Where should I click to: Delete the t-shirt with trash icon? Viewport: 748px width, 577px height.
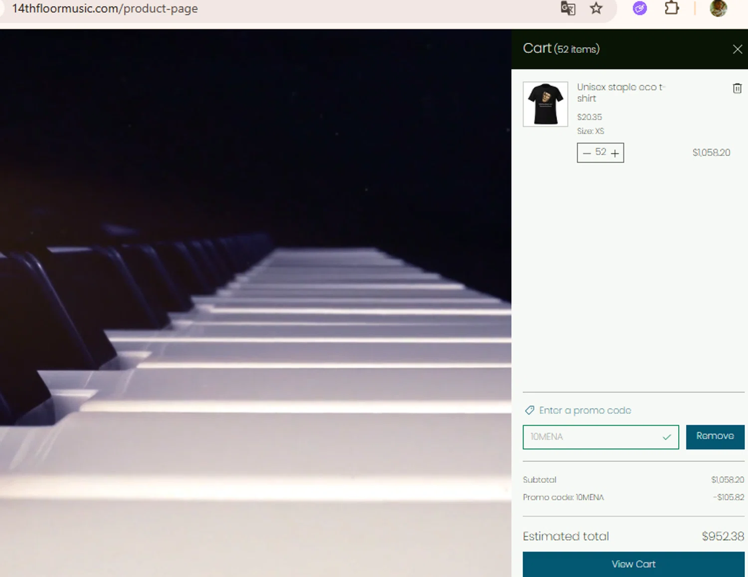tap(737, 88)
